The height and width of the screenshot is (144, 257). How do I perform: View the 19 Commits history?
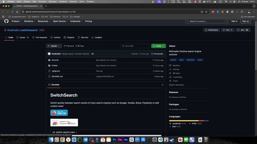(x=157, y=54)
